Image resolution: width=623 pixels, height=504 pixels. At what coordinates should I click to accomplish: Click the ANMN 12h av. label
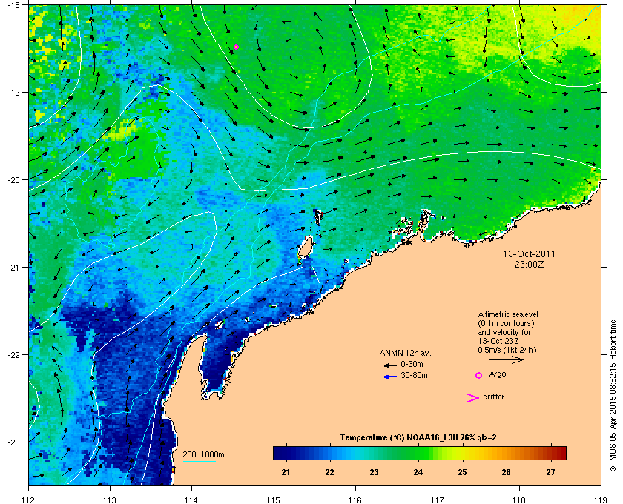[x=405, y=353]
